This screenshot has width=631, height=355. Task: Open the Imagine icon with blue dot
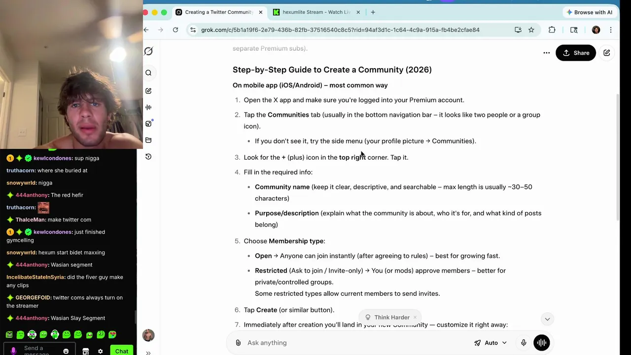pyautogui.click(x=148, y=124)
